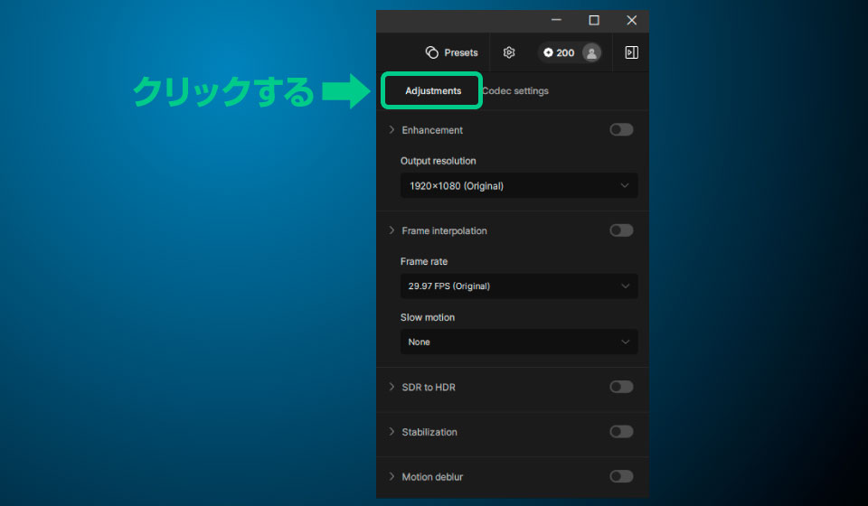
Task: Open the user account avatar
Action: [x=591, y=52]
